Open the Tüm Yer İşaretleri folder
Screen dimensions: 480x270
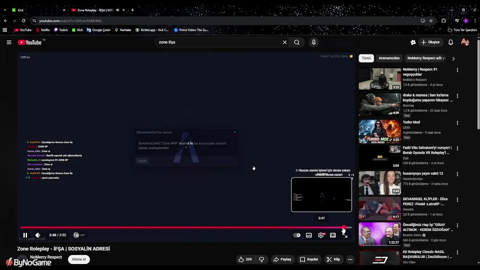462,30
